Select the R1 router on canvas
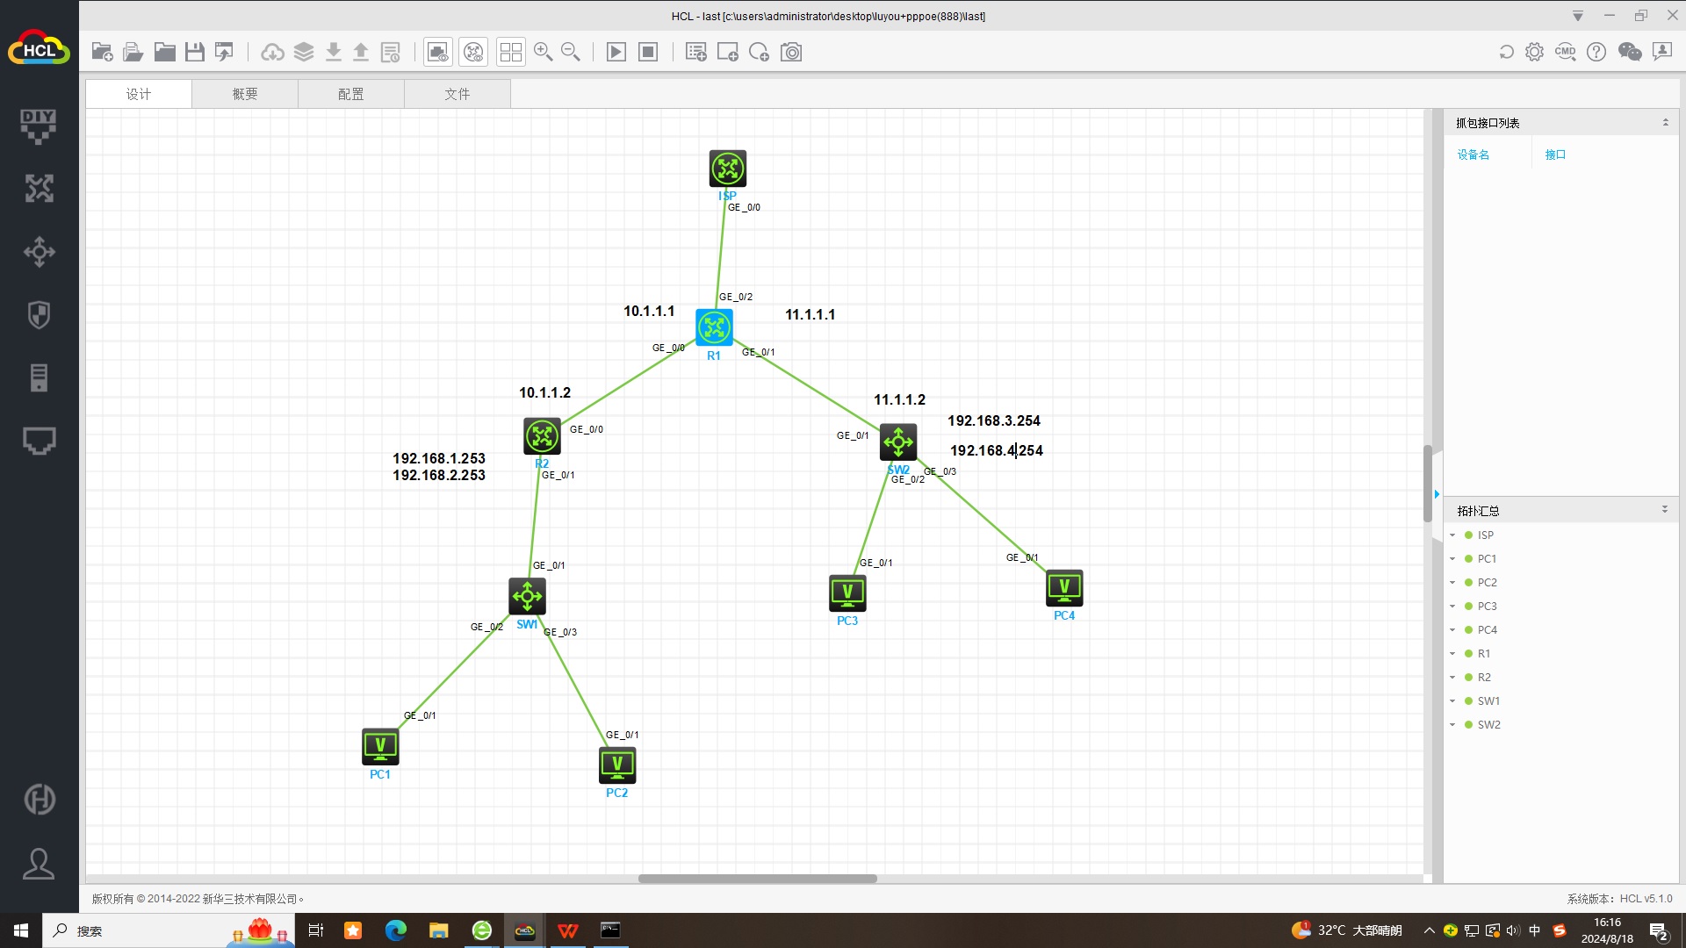This screenshot has width=1686, height=948. pos(714,327)
